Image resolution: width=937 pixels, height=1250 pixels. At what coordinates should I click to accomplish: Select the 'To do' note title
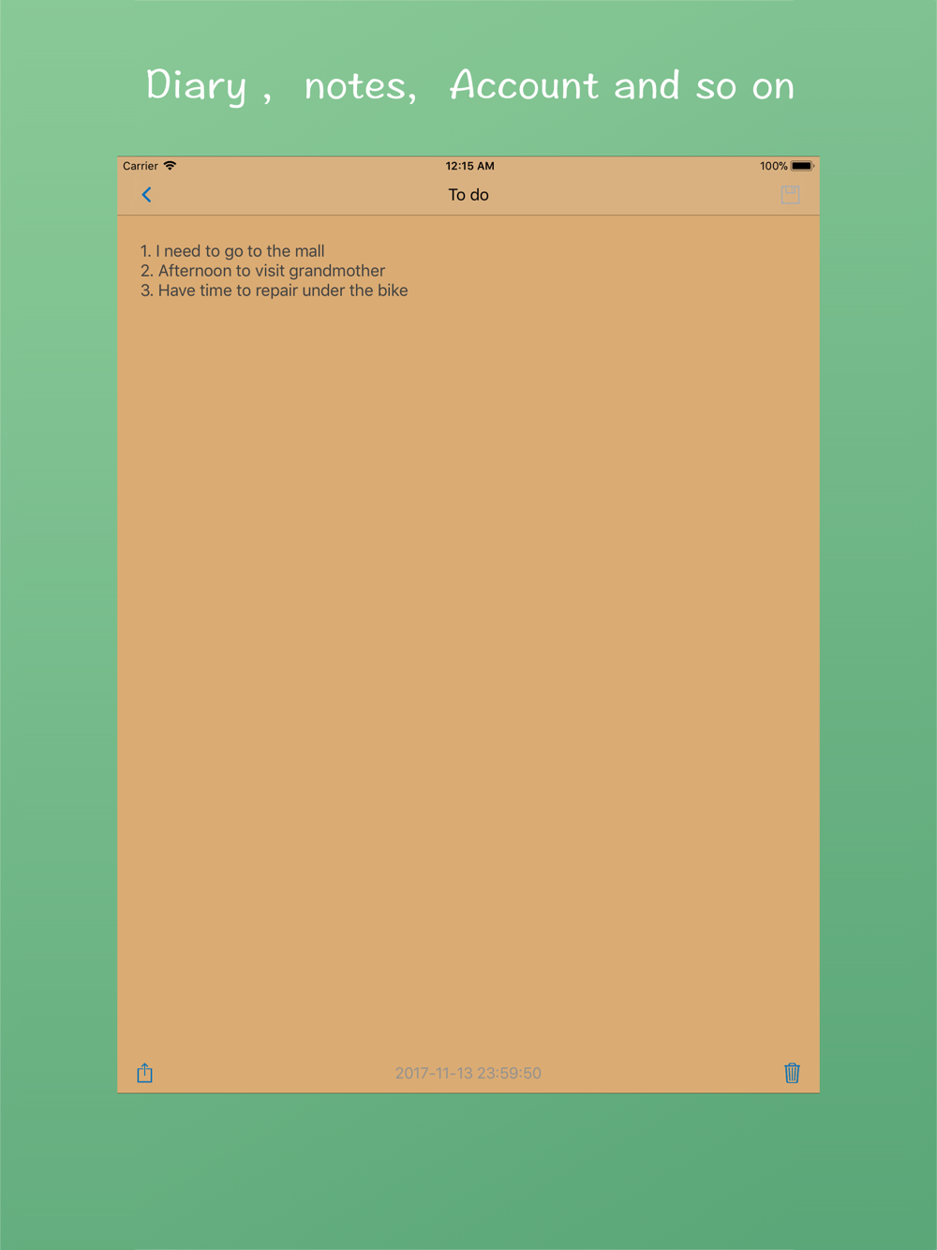468,195
